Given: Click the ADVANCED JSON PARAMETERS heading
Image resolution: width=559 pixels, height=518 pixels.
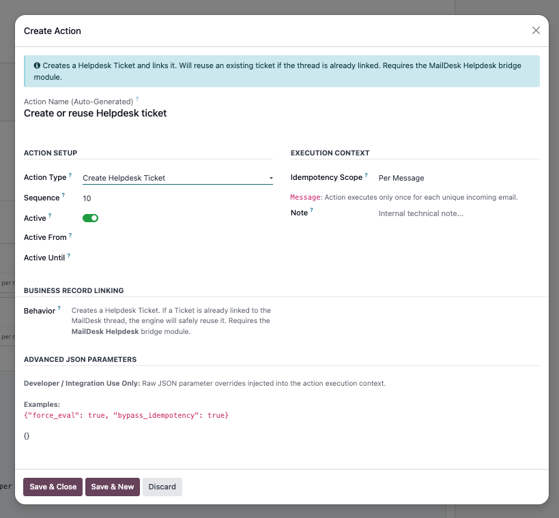Looking at the screenshot, I should (81, 359).
